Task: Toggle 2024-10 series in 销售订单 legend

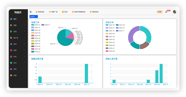Action: 36,52
